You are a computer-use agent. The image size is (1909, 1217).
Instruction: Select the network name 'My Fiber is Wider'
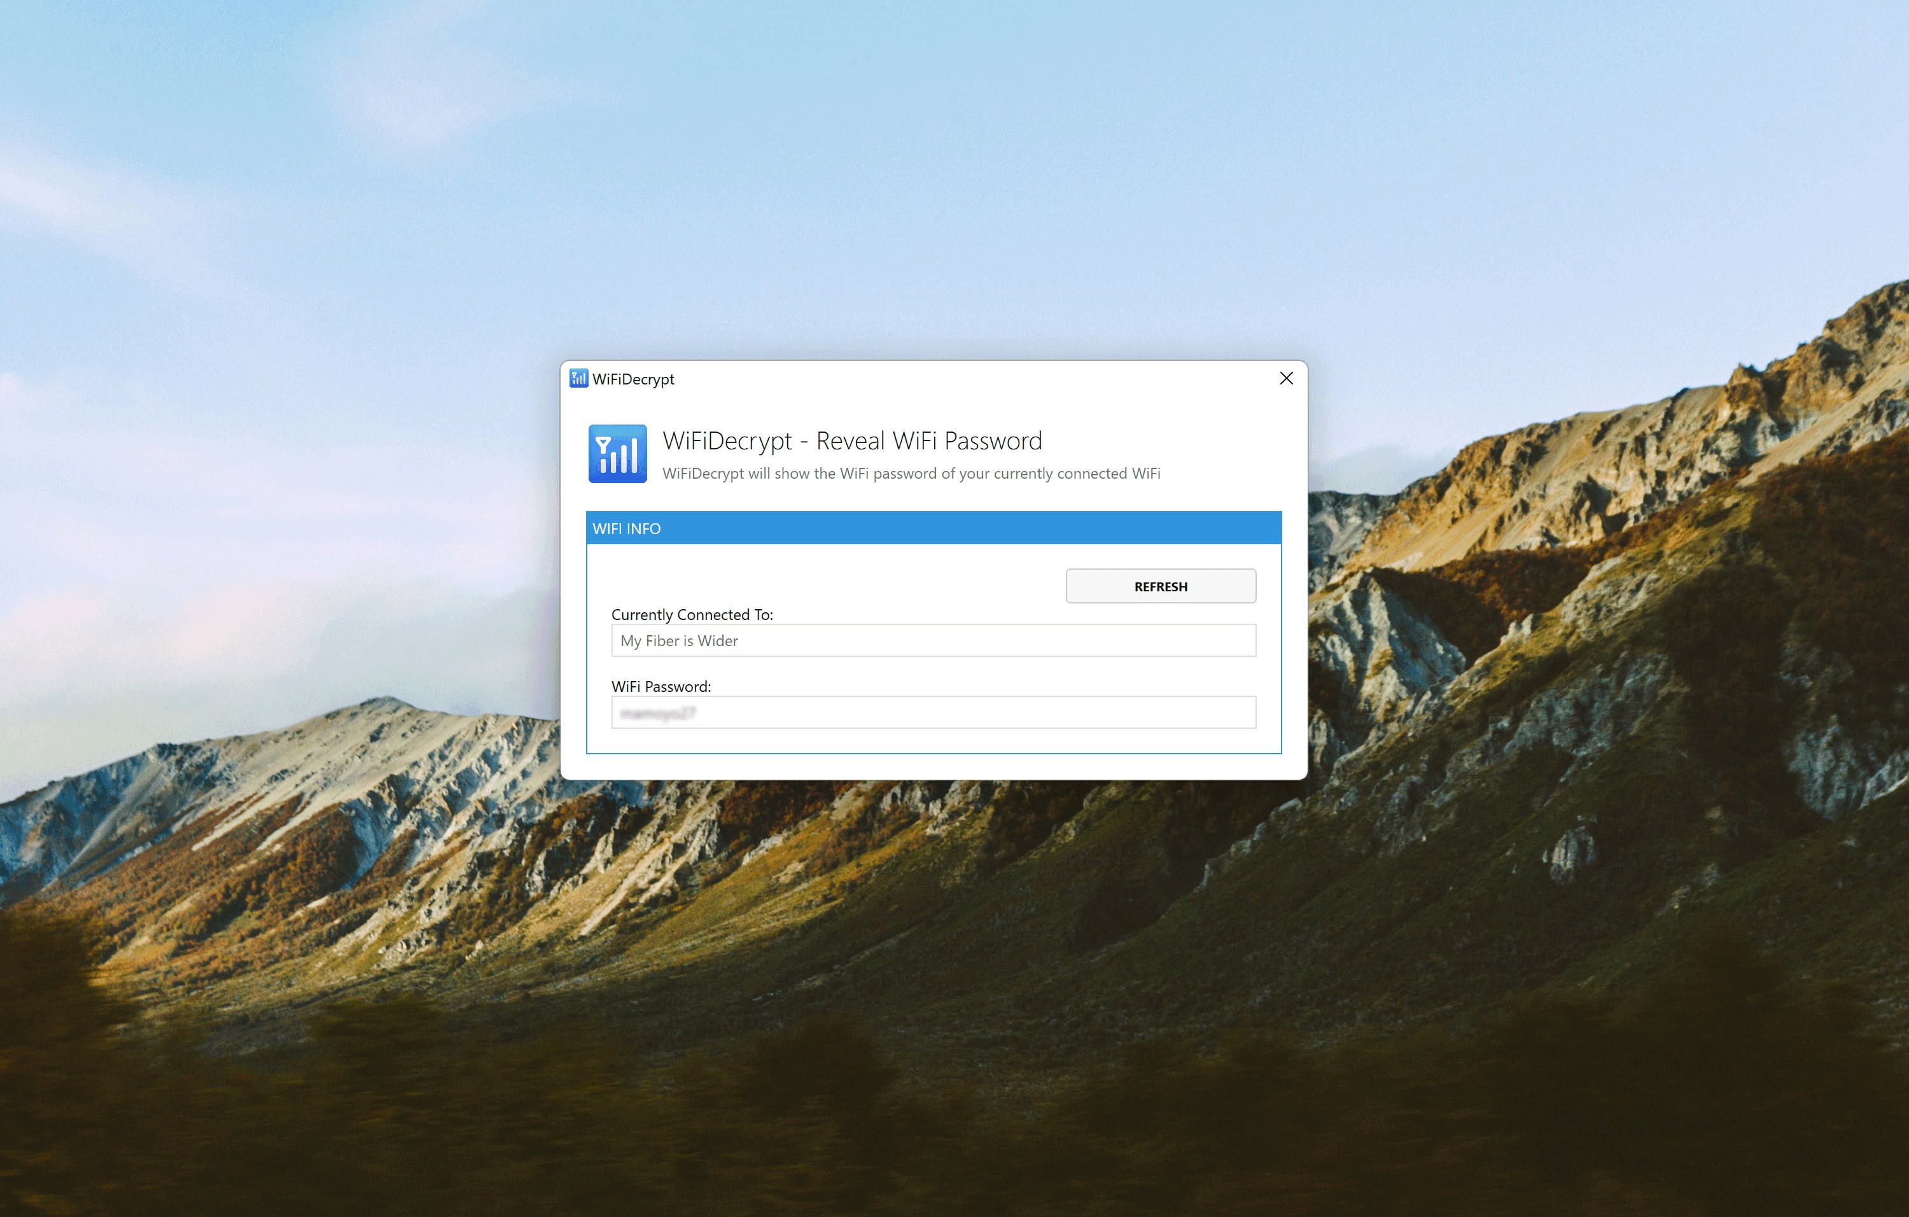[678, 640]
